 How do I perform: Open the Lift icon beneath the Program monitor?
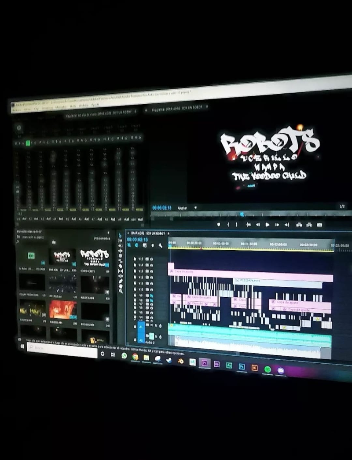[299, 225]
